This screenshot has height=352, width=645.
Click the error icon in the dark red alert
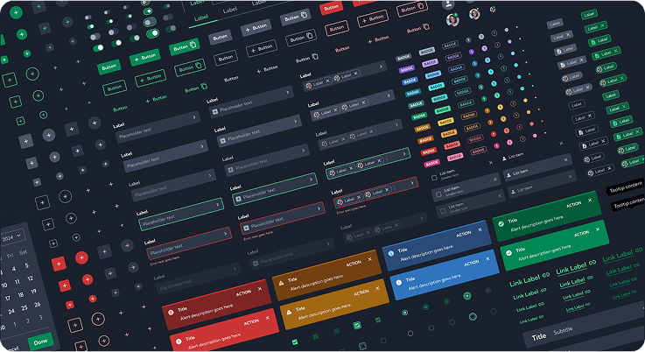[172, 313]
